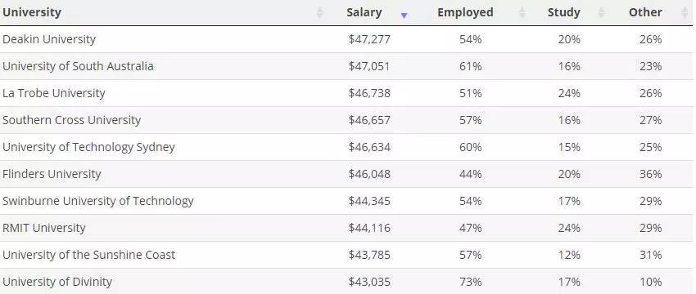
Task: Sort by the Other column header
Action: pyautogui.click(x=645, y=12)
